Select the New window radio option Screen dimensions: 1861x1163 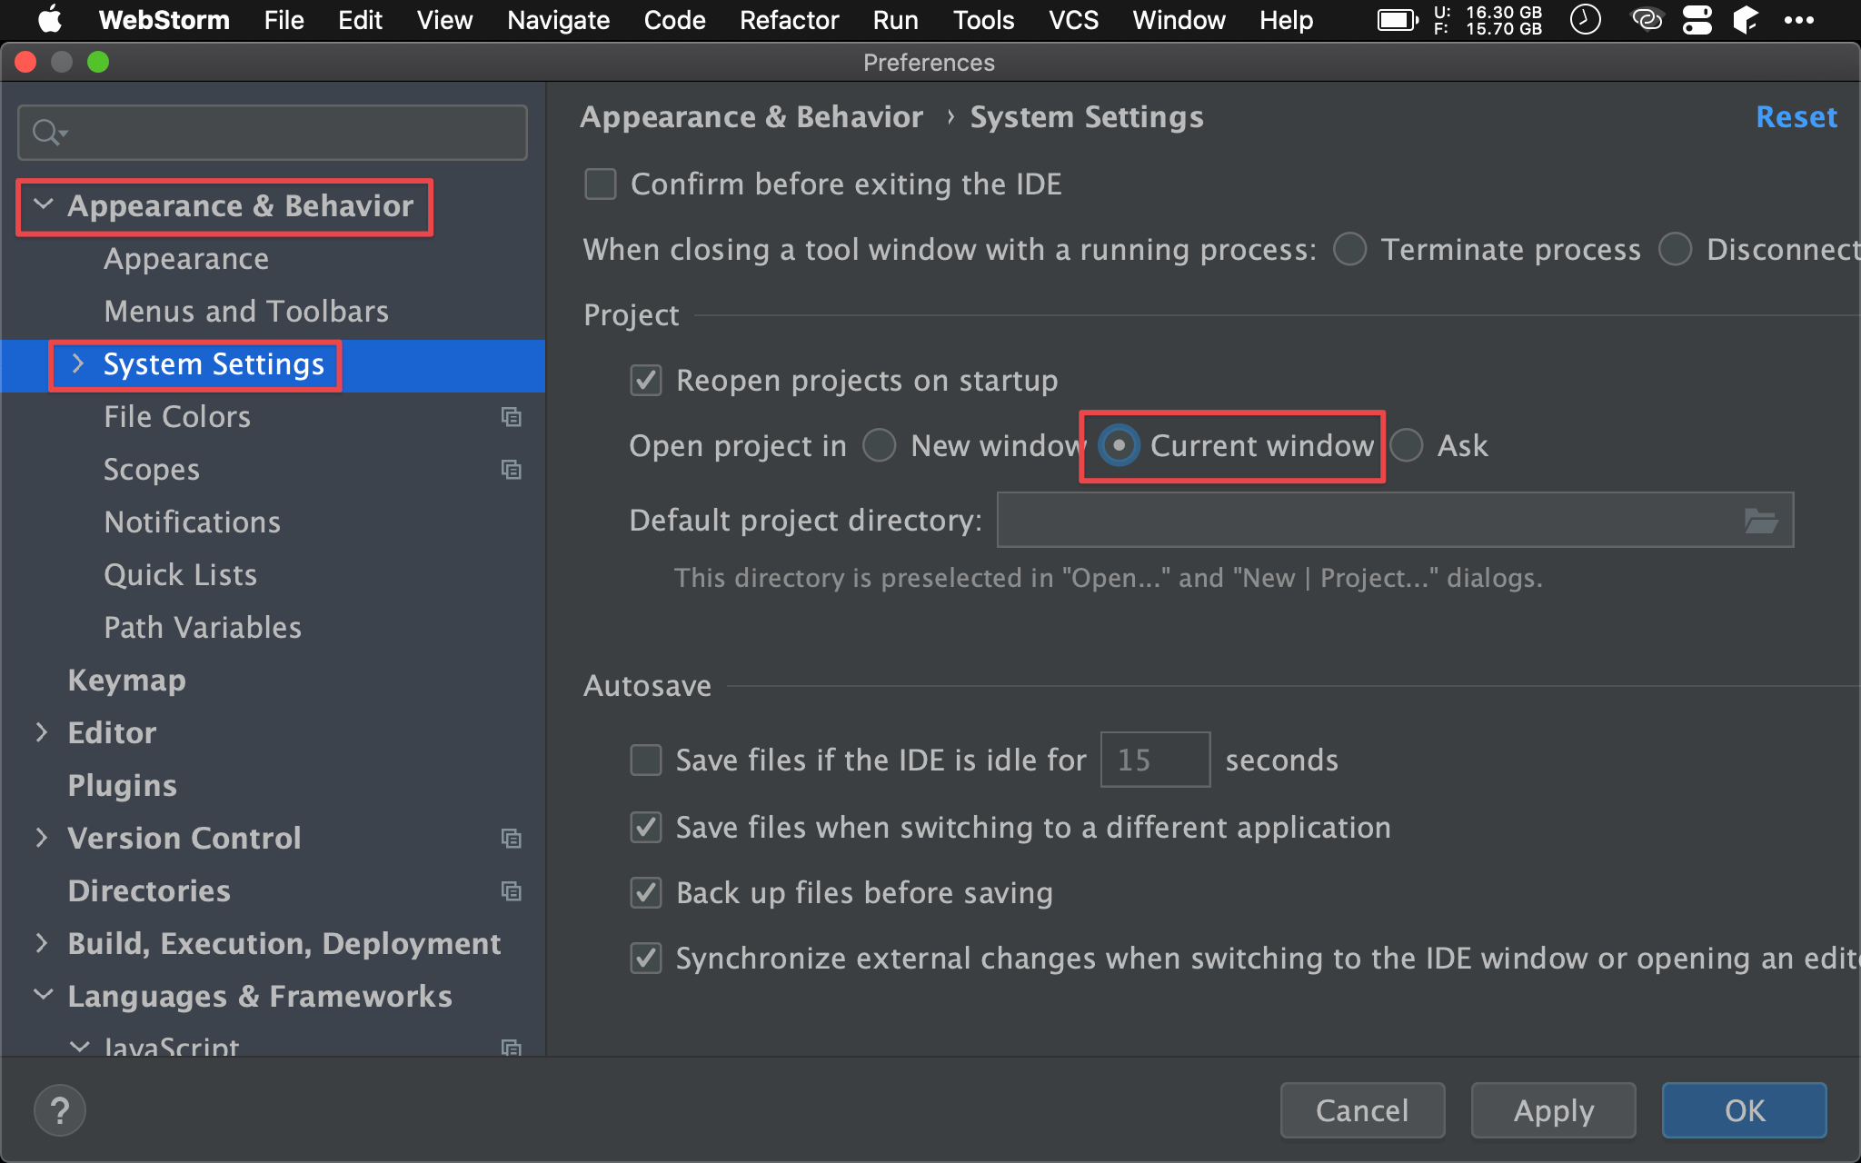click(x=880, y=446)
